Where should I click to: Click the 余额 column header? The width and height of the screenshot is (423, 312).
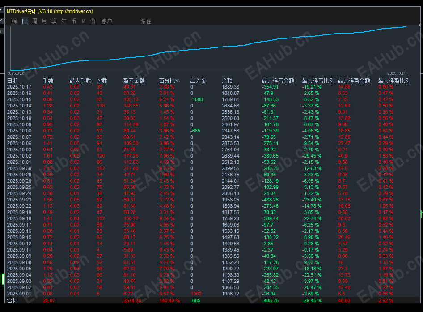[227, 81]
